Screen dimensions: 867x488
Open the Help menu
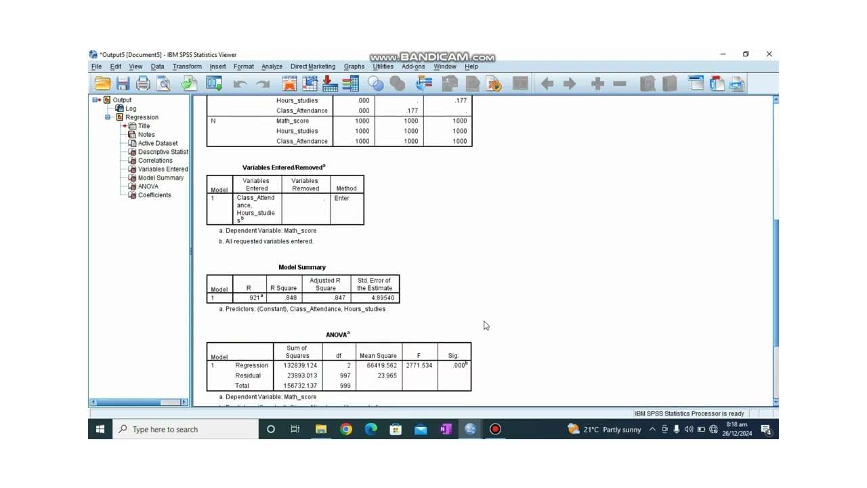click(471, 66)
